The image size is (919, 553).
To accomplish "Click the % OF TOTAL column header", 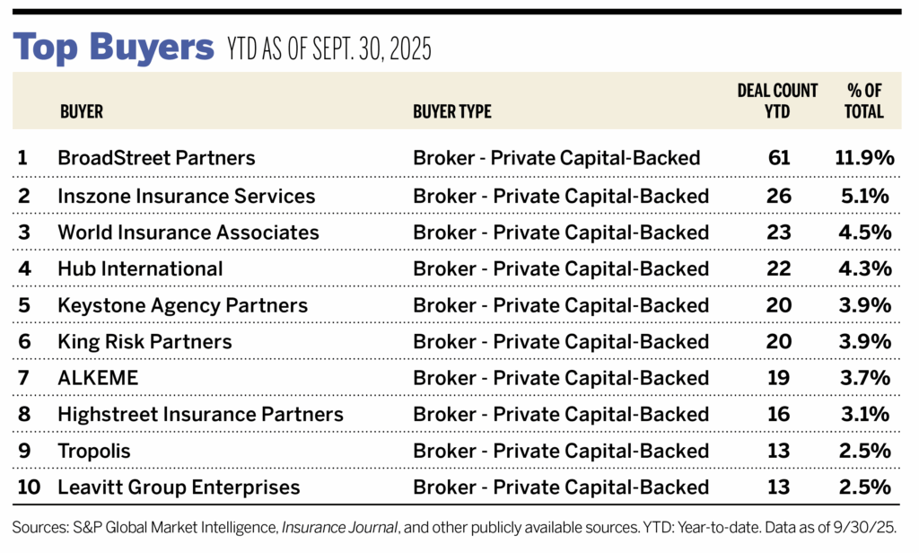I will pyautogui.click(x=865, y=101).
